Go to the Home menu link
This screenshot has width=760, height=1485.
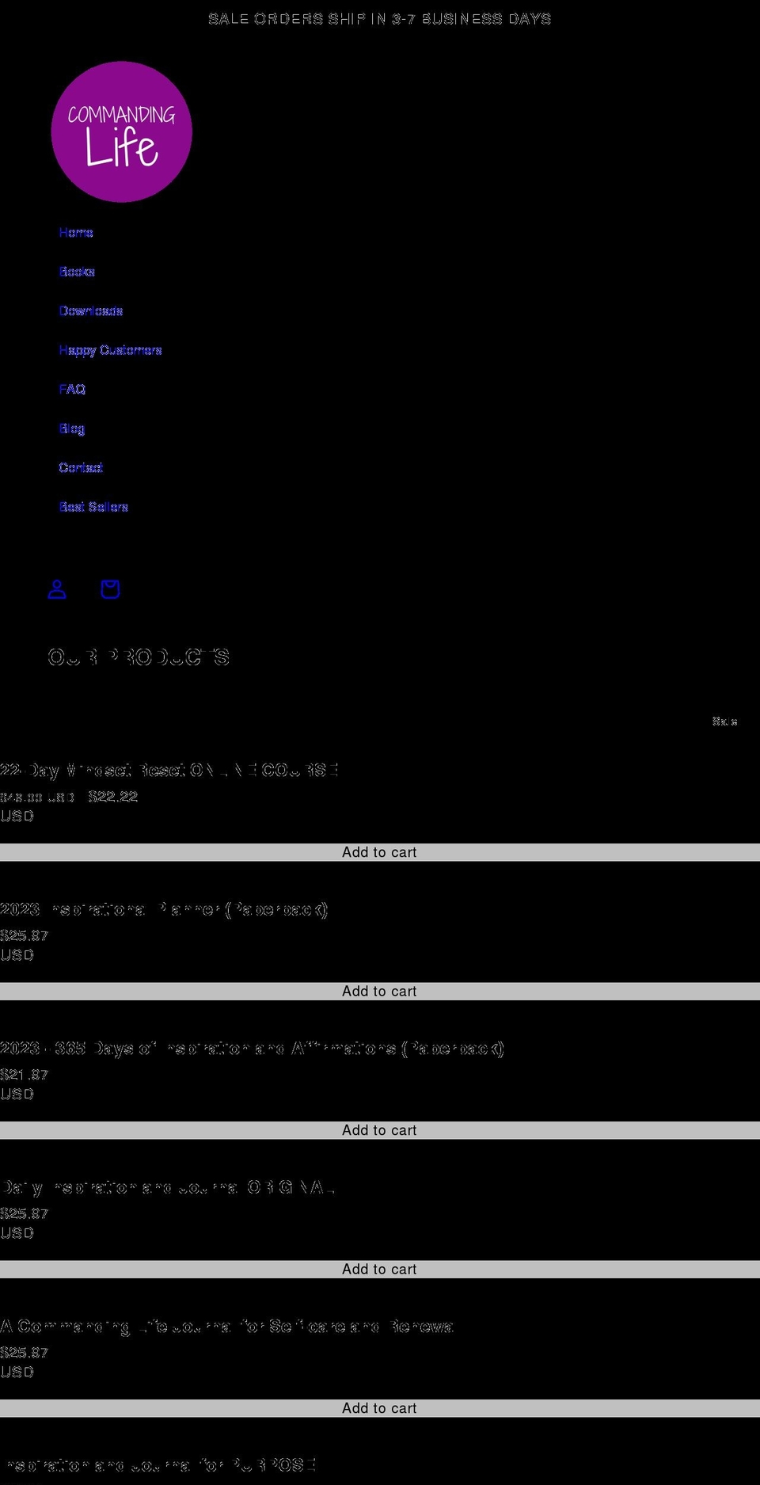(76, 232)
